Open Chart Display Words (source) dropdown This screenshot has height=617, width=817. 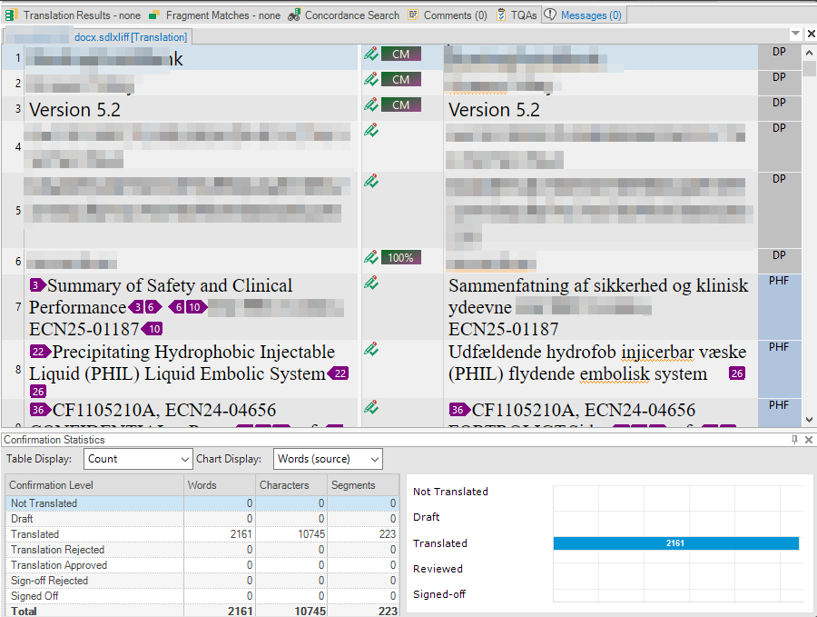[x=328, y=459]
